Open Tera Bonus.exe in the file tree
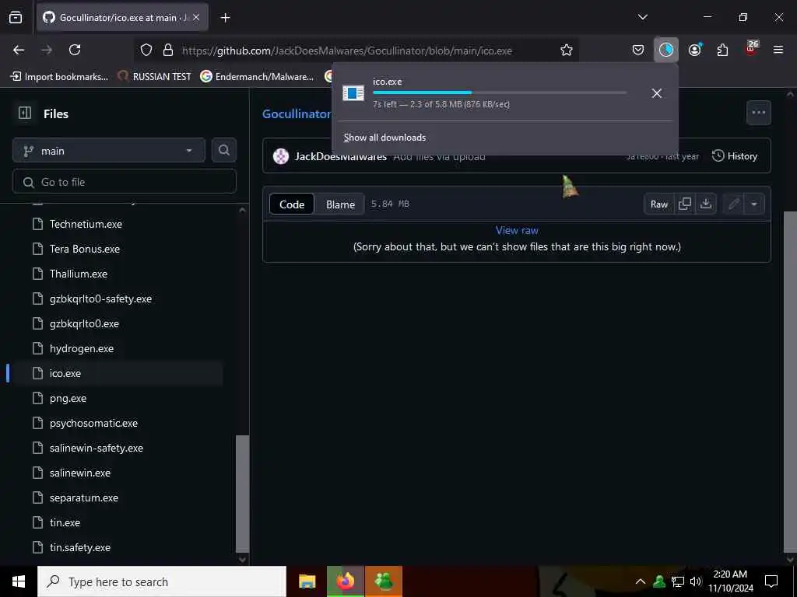797x597 pixels. 84,249
